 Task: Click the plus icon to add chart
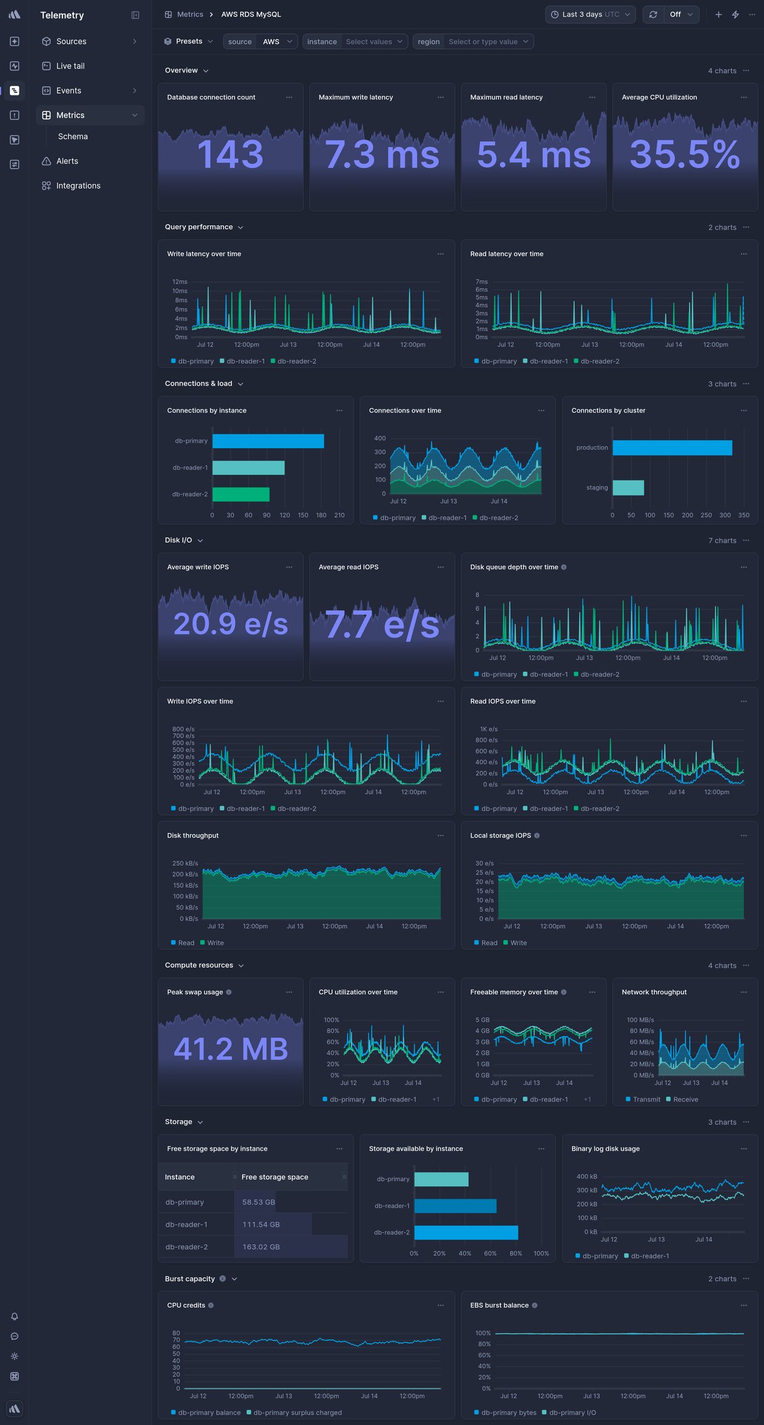pos(718,14)
